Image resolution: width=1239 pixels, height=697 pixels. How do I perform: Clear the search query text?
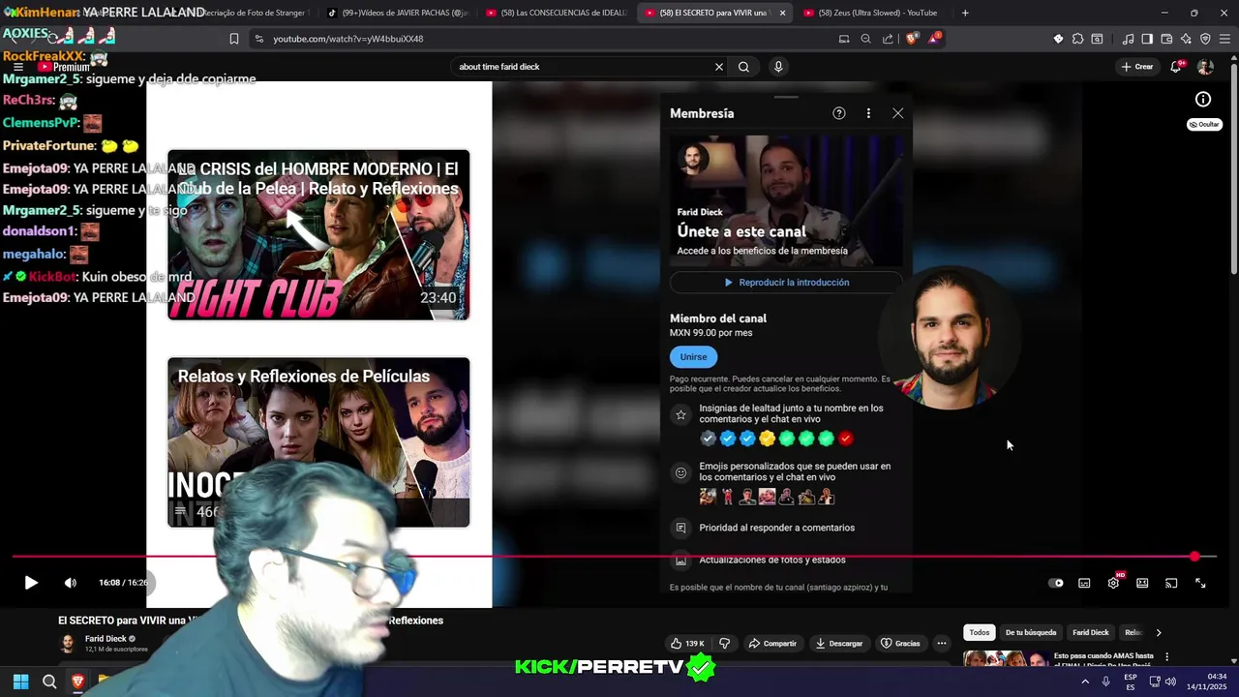718,67
